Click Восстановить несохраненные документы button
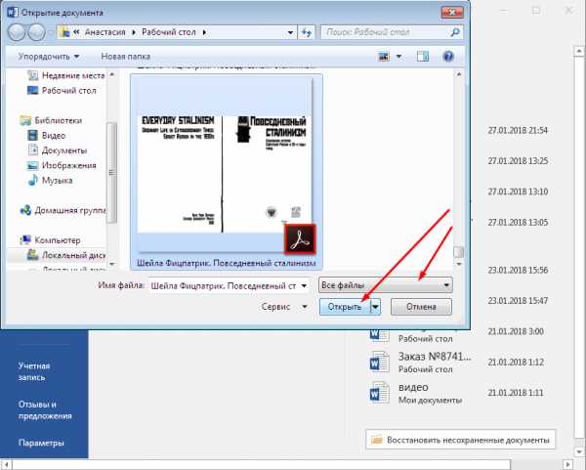The image size is (586, 470). pyautogui.click(x=461, y=439)
